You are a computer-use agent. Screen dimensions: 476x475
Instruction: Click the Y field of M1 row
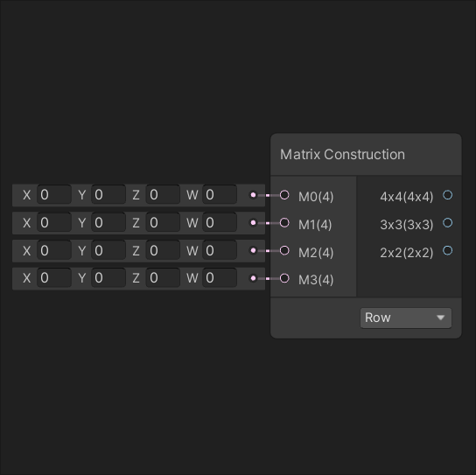(x=108, y=222)
